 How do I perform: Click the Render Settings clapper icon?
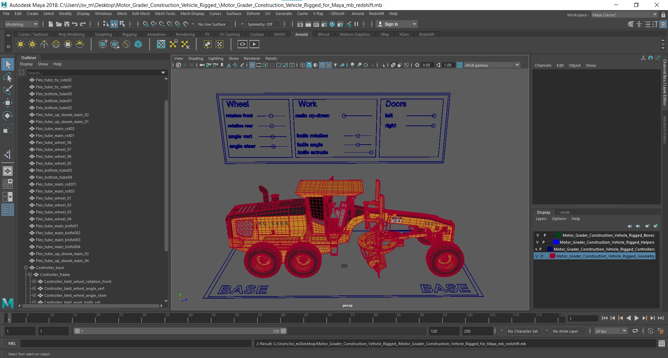point(324,24)
